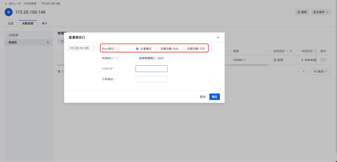This screenshot has height=162, width=337.
Task: Click 172.25.100.146 breadcrumb text
Action: pyautogui.click(x=50, y=4)
